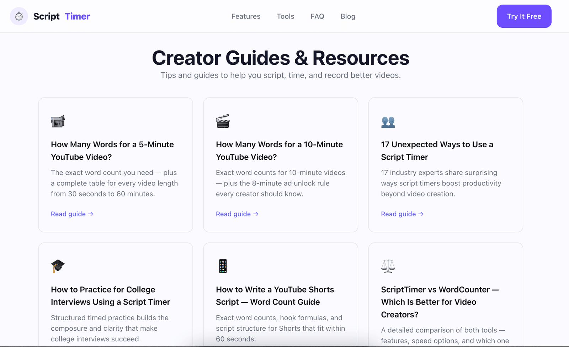Click the Try It Free button
The height and width of the screenshot is (347, 569).
524,16
